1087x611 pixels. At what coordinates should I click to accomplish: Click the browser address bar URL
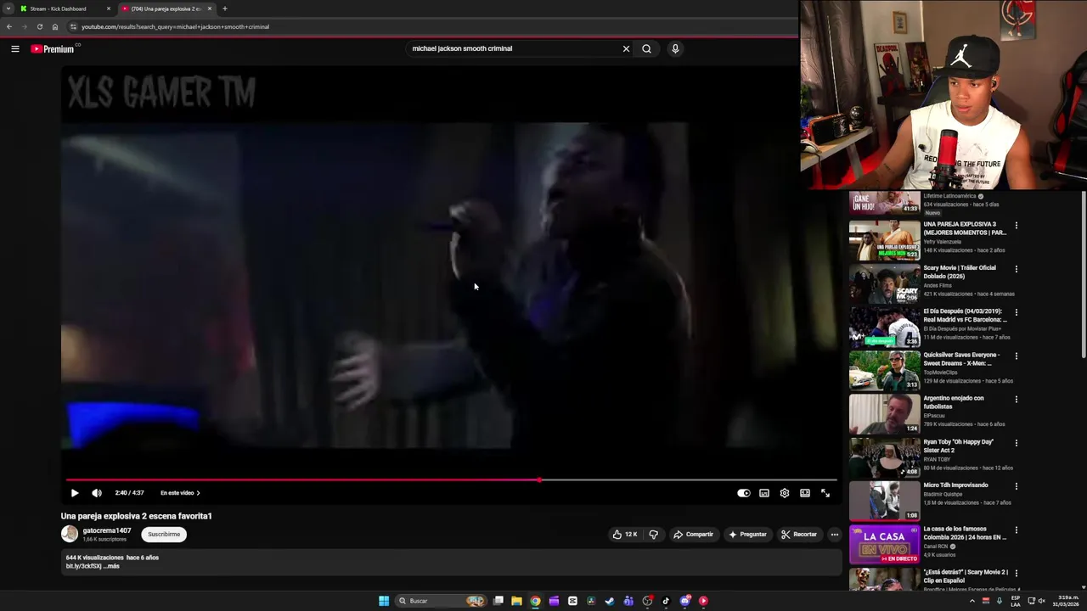point(175,26)
